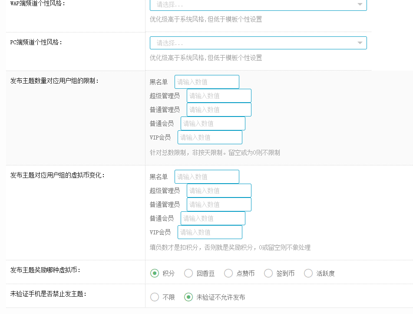Select 回香豆 as reward currency
The image size is (413, 314).
coord(188,273)
